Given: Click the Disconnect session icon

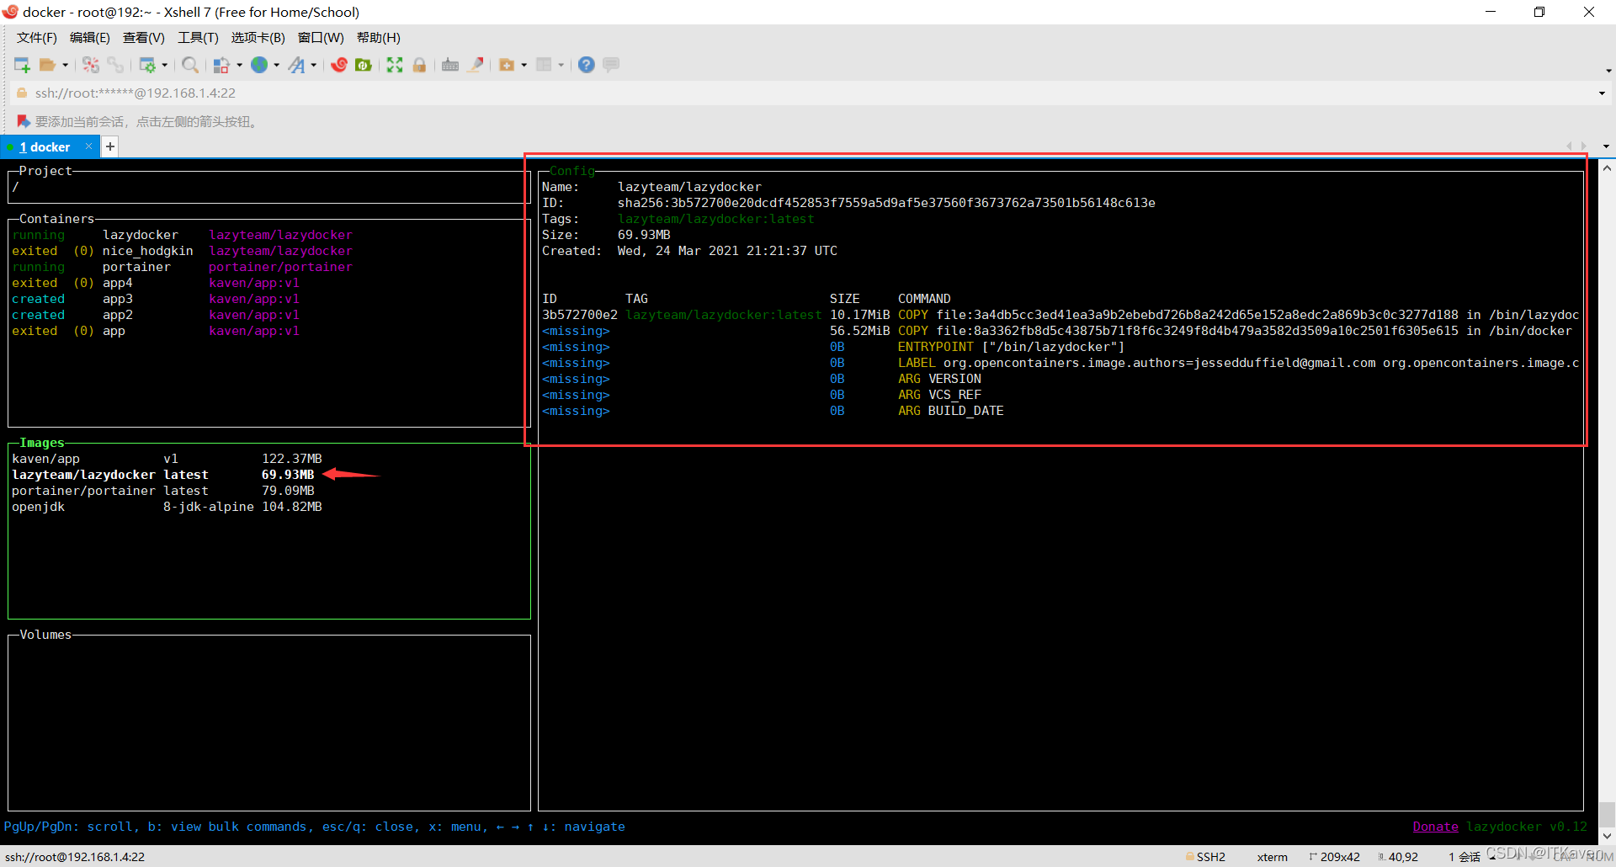Looking at the screenshot, I should pyautogui.click(x=91, y=65).
